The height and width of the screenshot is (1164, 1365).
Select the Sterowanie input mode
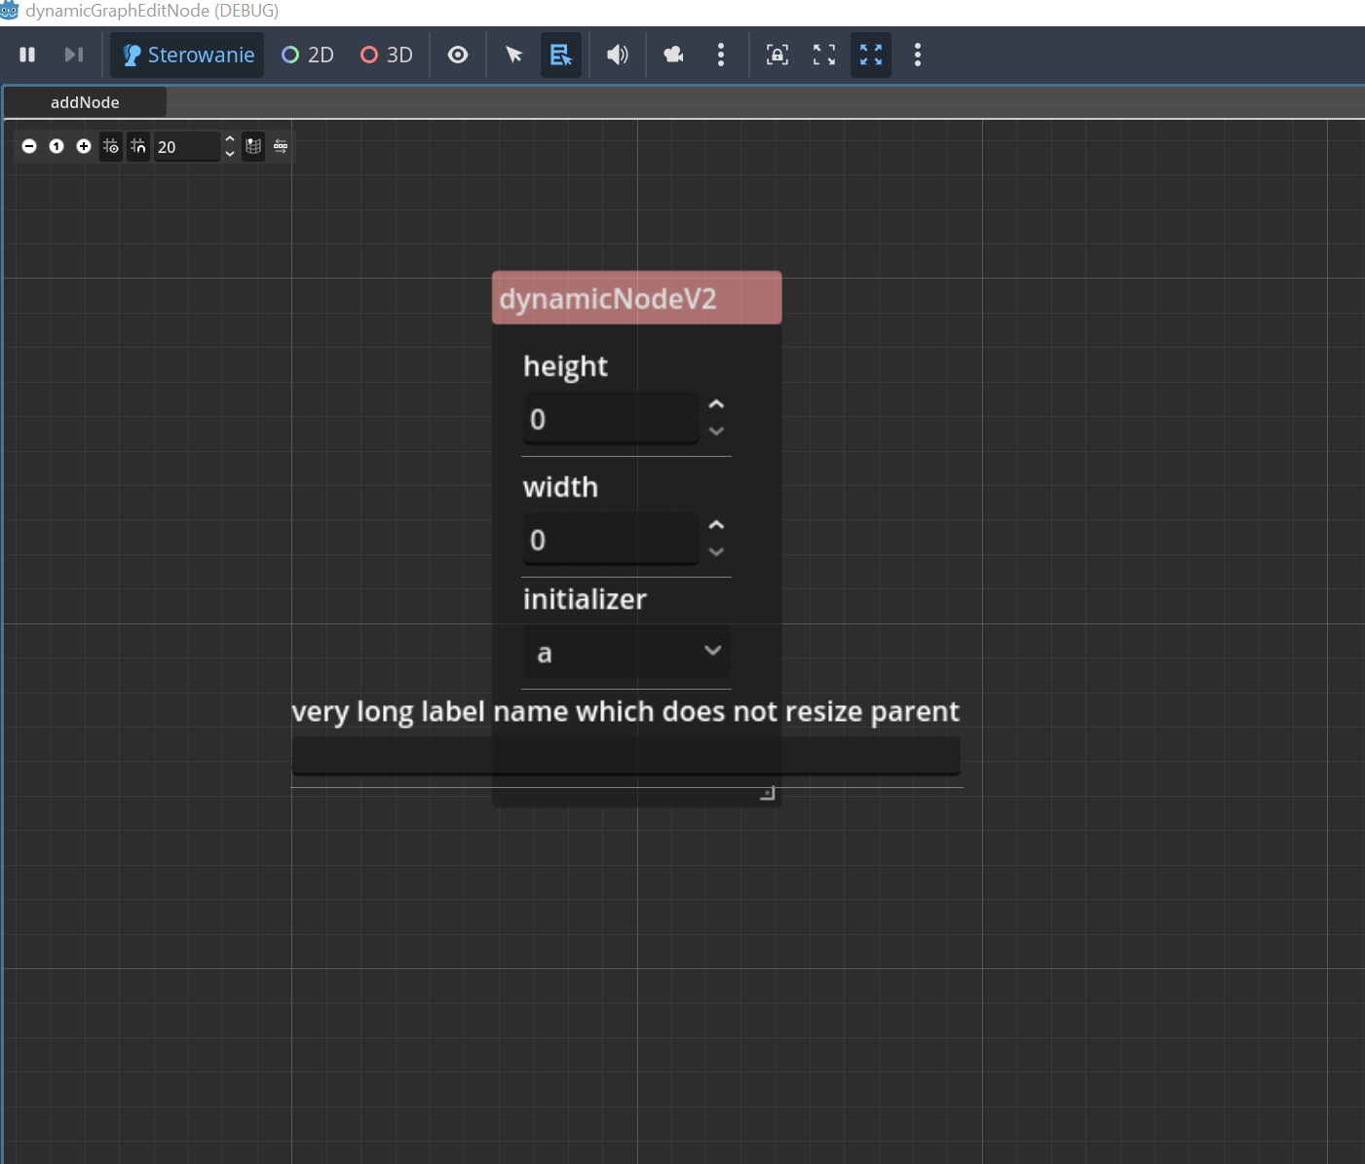(188, 55)
